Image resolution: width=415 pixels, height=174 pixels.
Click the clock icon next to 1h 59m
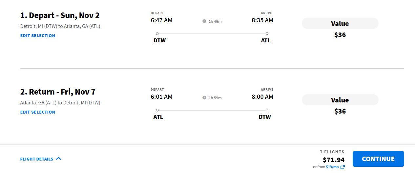point(204,98)
